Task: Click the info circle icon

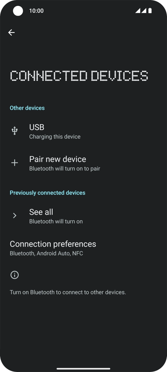Action: coord(14,275)
